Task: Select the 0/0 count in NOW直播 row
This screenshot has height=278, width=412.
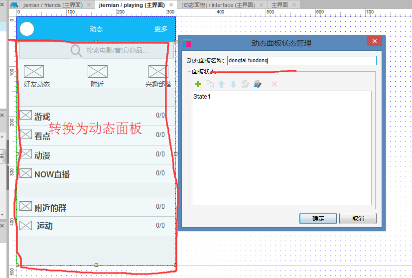Action: (x=160, y=173)
